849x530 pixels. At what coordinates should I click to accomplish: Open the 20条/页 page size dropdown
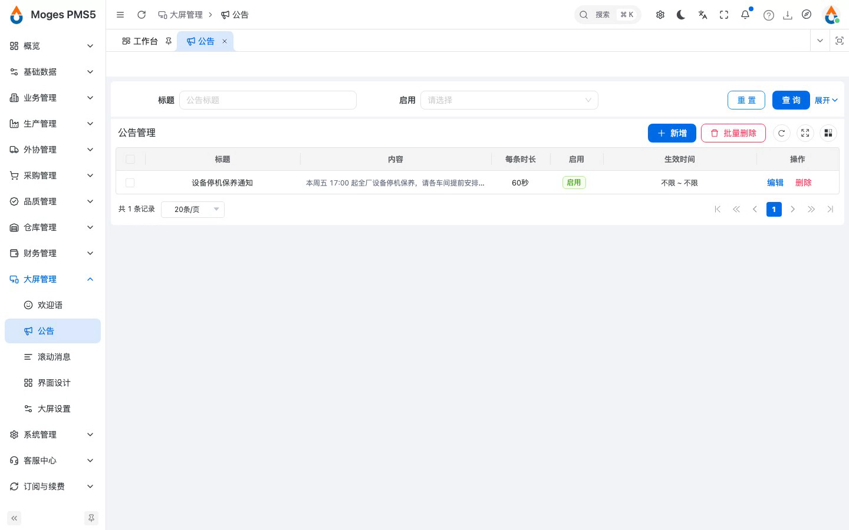pyautogui.click(x=193, y=209)
